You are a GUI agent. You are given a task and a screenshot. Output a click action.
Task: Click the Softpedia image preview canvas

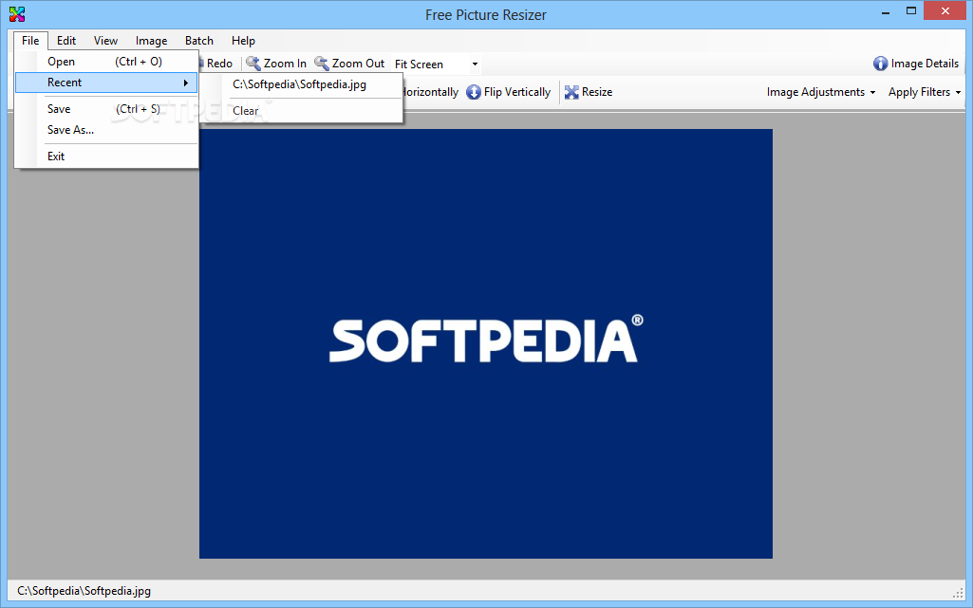[486, 343]
